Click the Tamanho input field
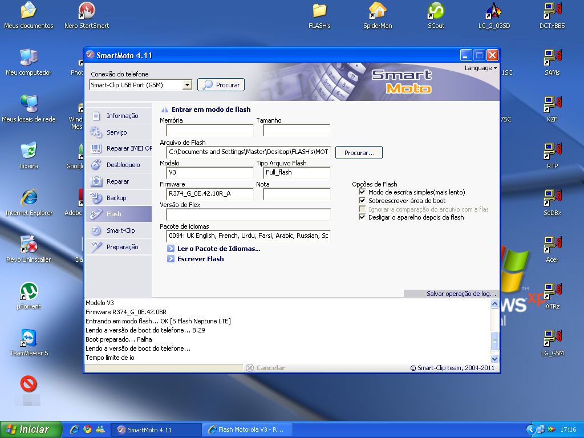 (x=297, y=130)
